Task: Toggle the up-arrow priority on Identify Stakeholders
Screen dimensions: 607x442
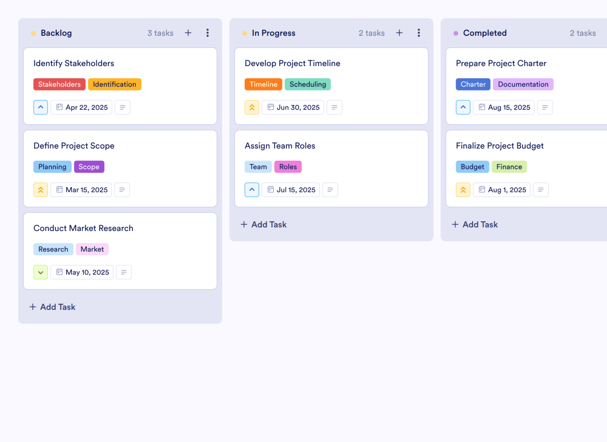Action: tap(41, 107)
